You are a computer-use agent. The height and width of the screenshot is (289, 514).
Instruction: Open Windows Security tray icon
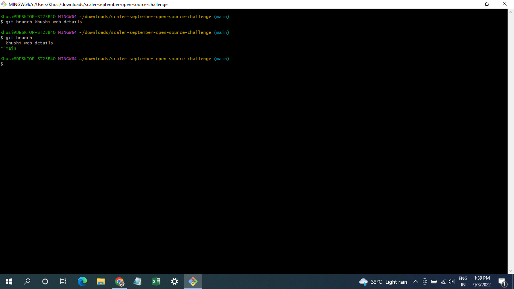tap(425, 281)
